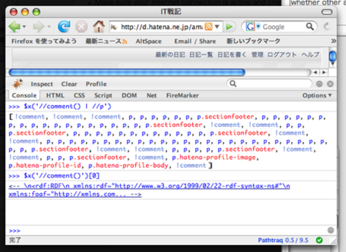Open the forward history dropdown arrow
This screenshot has height=252, width=346.
pos(49,27)
